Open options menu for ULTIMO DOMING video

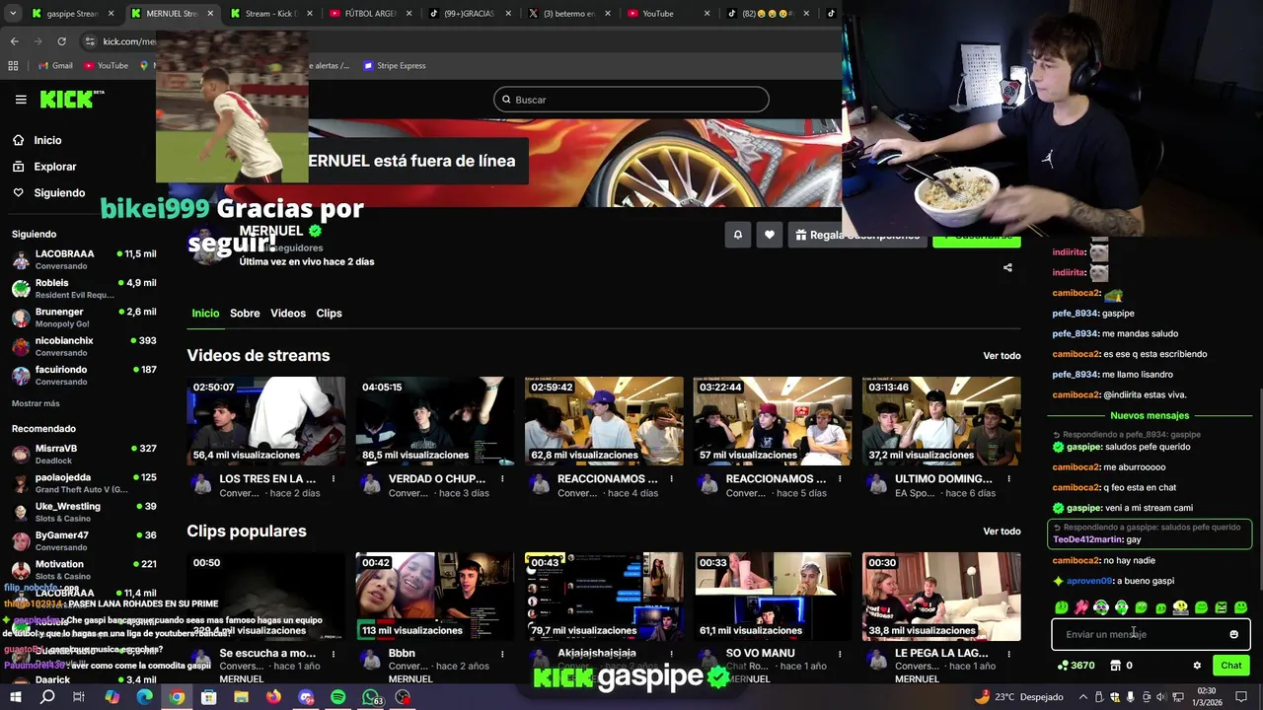click(1008, 479)
